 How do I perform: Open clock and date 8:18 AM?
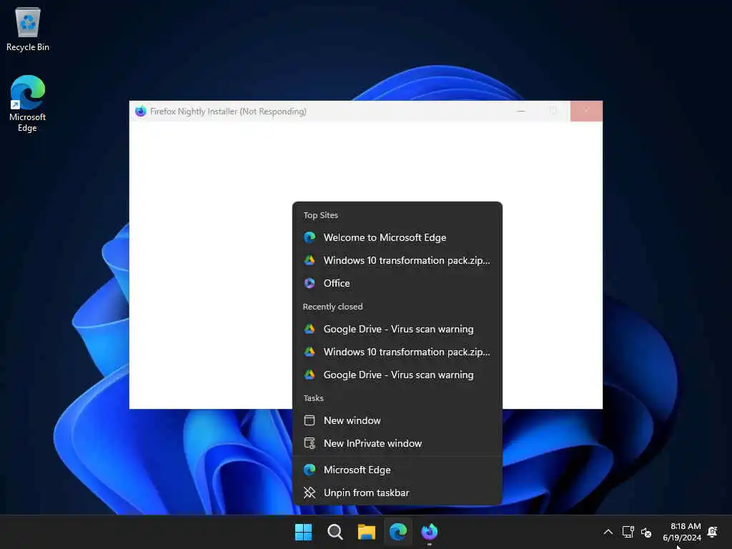point(682,532)
